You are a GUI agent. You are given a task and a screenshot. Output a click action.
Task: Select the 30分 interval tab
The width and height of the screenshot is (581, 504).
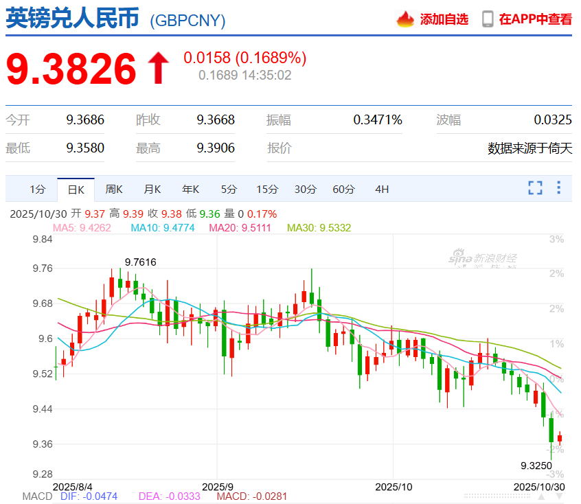pos(306,189)
